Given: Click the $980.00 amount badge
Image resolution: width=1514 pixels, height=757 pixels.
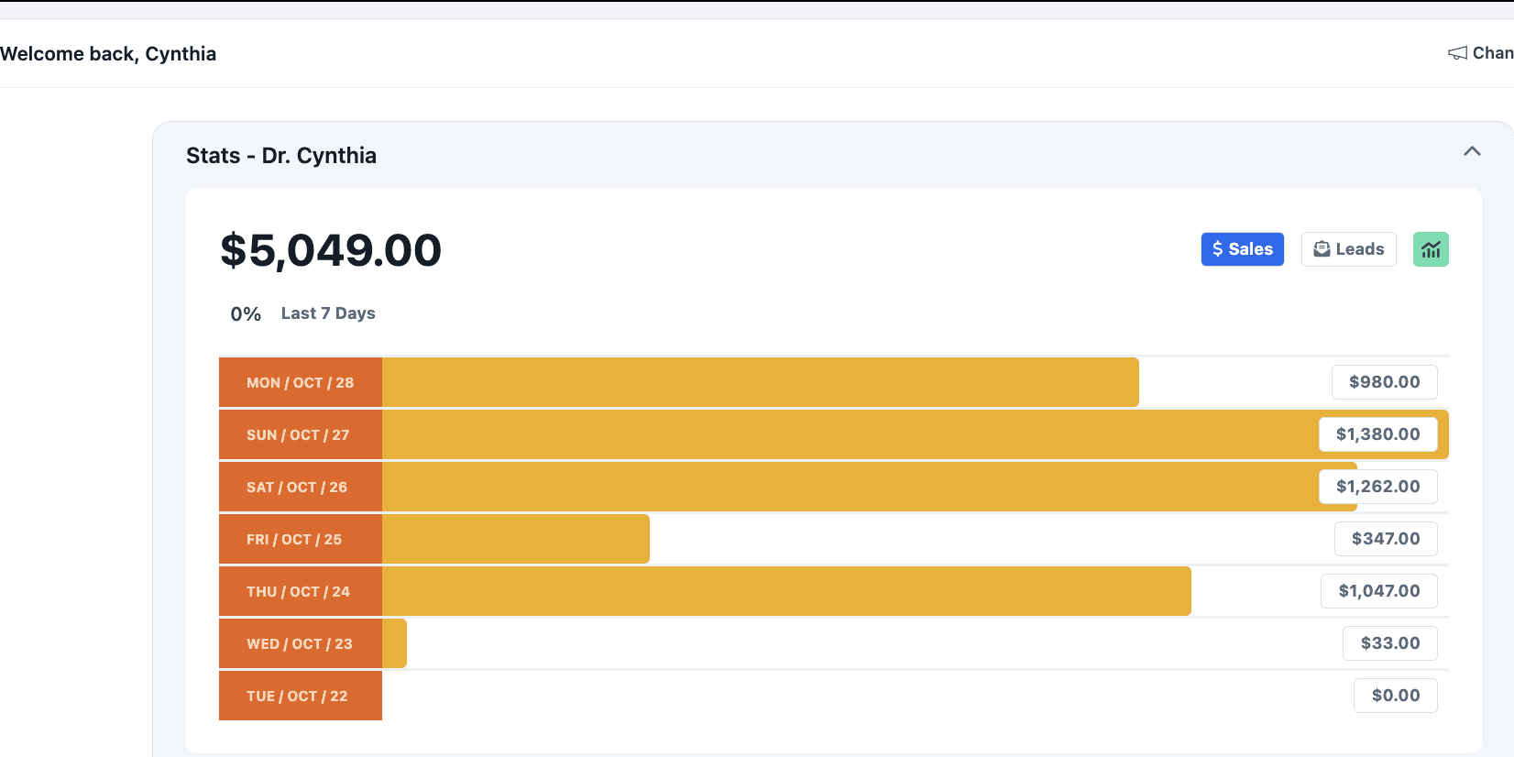Looking at the screenshot, I should coord(1384,382).
